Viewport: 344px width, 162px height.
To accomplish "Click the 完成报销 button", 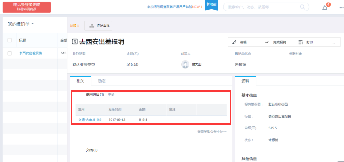I will 277,43.
